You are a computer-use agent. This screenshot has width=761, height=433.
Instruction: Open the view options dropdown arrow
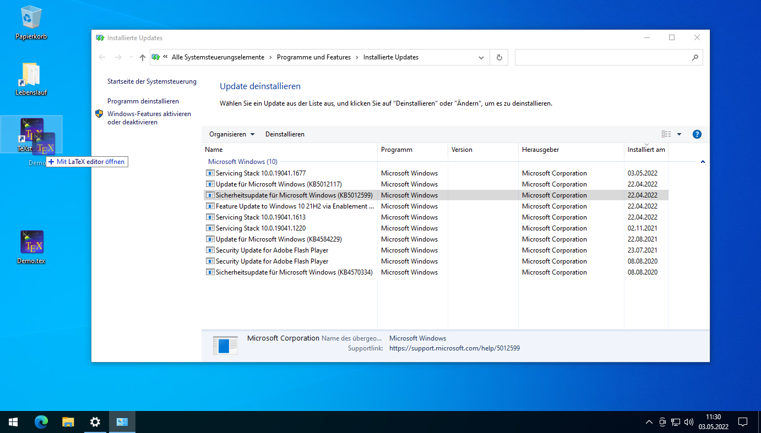pos(679,134)
